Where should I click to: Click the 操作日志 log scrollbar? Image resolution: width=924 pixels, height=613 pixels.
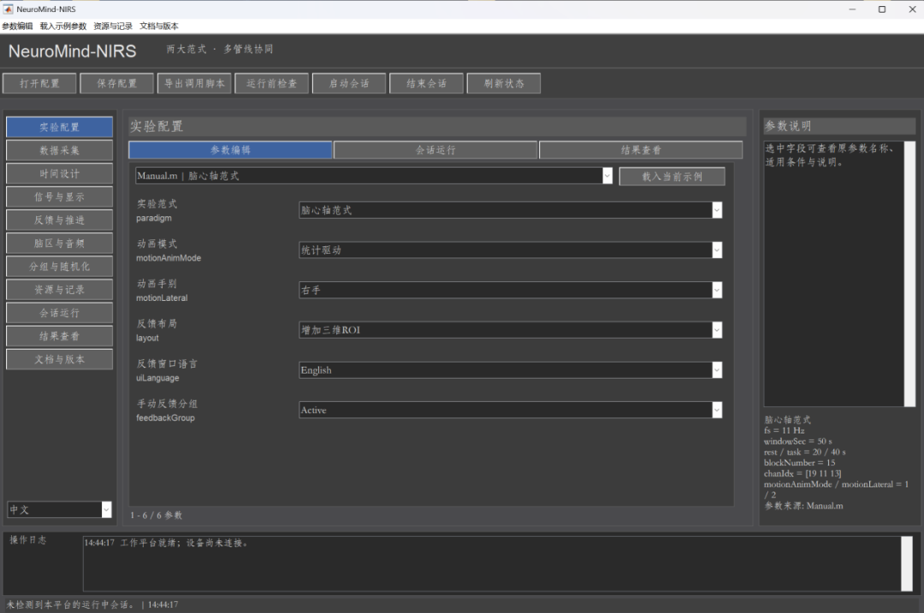(x=908, y=563)
